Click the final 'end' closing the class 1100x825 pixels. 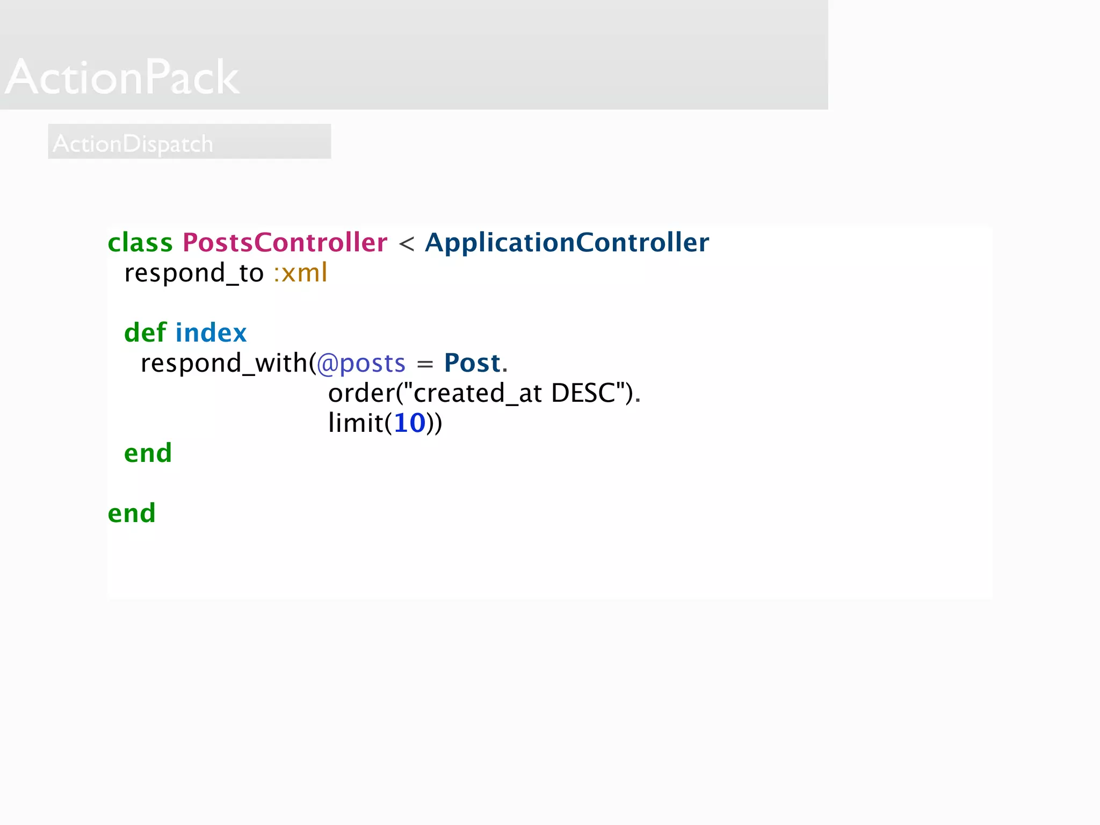132,513
